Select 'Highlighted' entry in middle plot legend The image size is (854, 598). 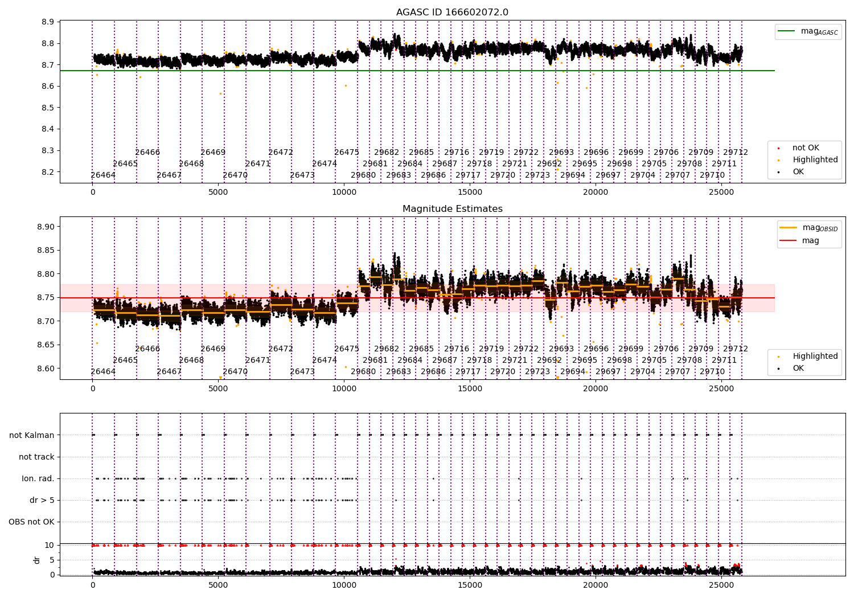click(x=815, y=357)
